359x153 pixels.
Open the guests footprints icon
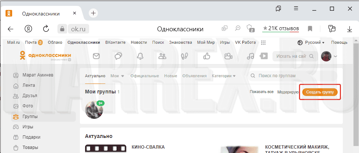(x=184, y=56)
